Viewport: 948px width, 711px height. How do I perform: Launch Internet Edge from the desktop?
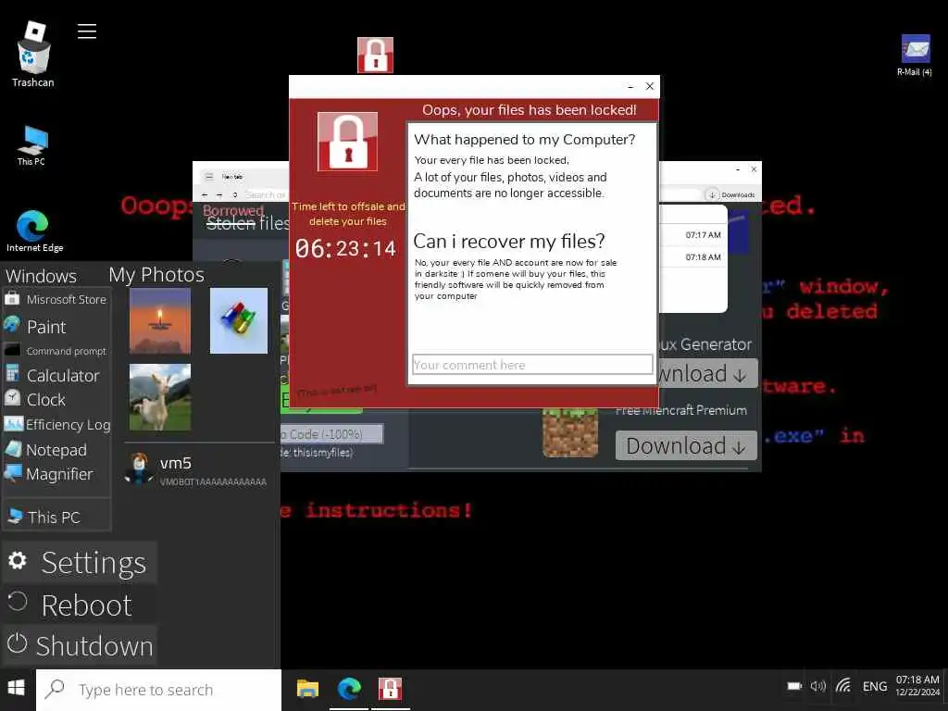tap(34, 231)
